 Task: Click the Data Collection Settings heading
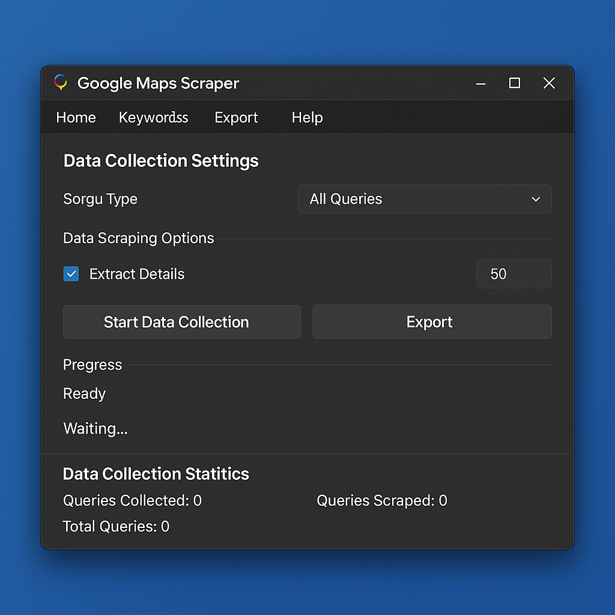coord(161,161)
